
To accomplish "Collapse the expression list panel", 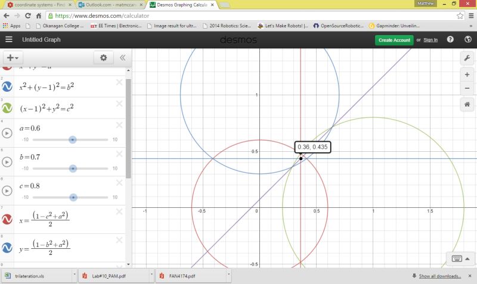I will coord(123,58).
